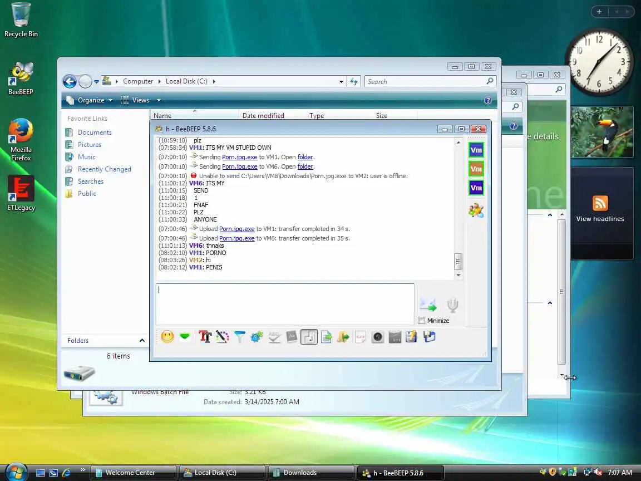
Task: Click into the chat message text box
Action: coord(285,304)
